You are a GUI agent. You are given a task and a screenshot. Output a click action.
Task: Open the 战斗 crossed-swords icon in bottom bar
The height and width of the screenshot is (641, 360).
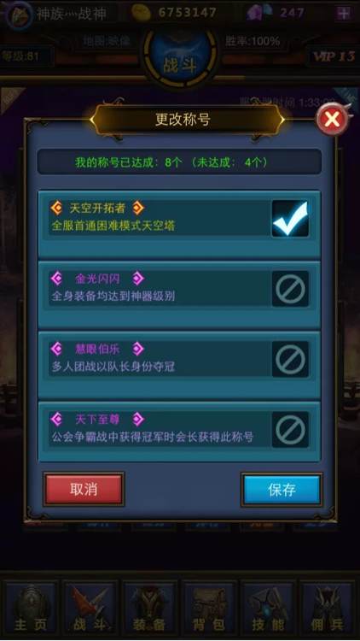point(90,609)
